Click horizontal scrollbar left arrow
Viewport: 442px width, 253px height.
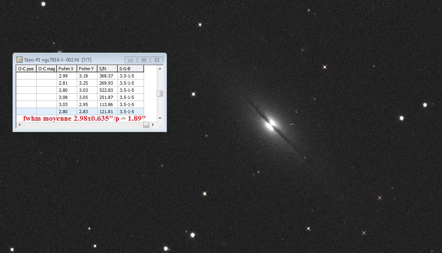tap(19, 125)
